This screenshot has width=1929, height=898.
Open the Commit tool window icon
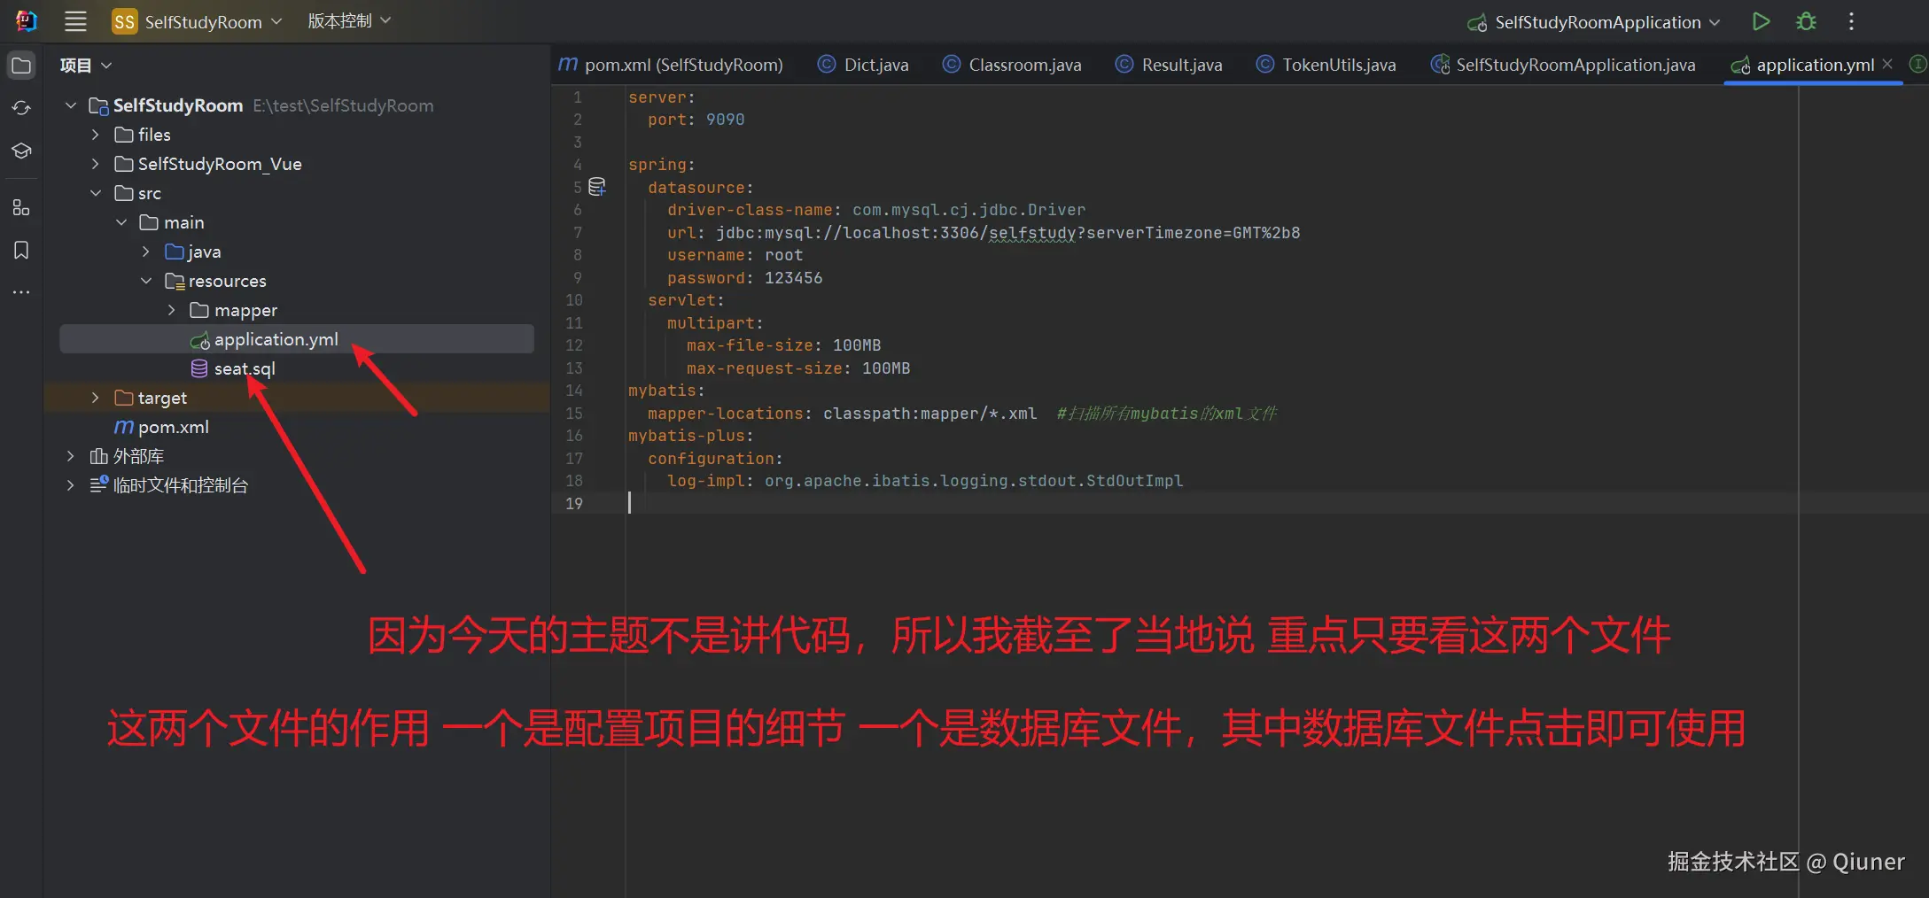click(x=21, y=108)
